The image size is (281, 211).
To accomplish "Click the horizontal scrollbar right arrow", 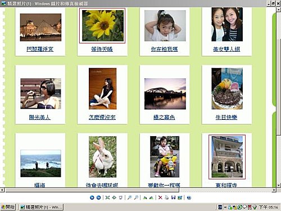I will click(x=274, y=190).
